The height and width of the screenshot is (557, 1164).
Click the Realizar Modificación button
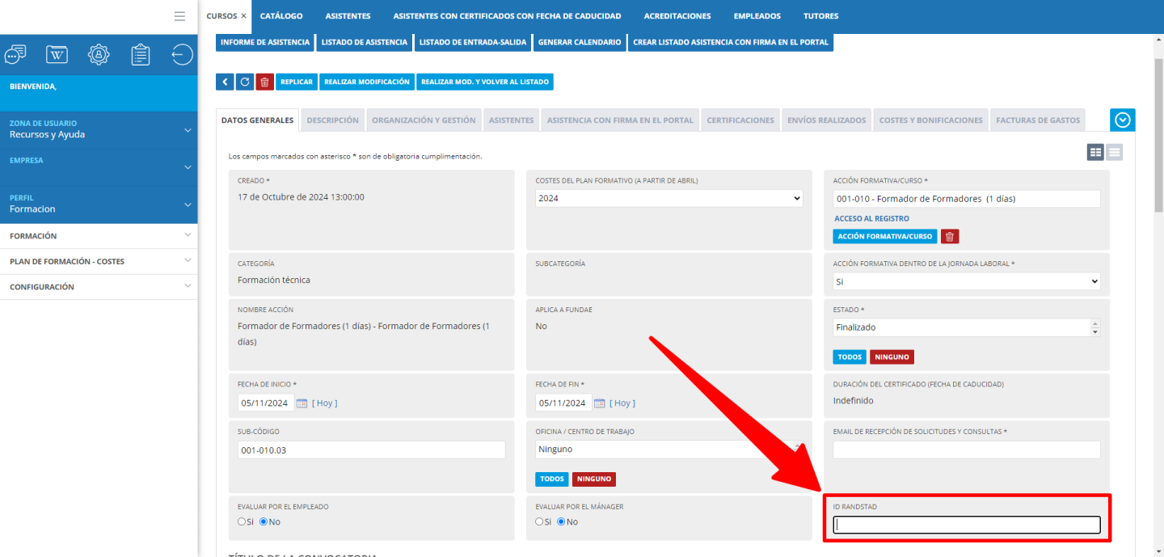[x=367, y=82]
